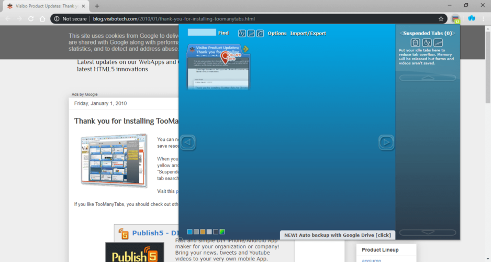Choose the dark theme swatch
The image size is (491, 262).
tap(216, 232)
